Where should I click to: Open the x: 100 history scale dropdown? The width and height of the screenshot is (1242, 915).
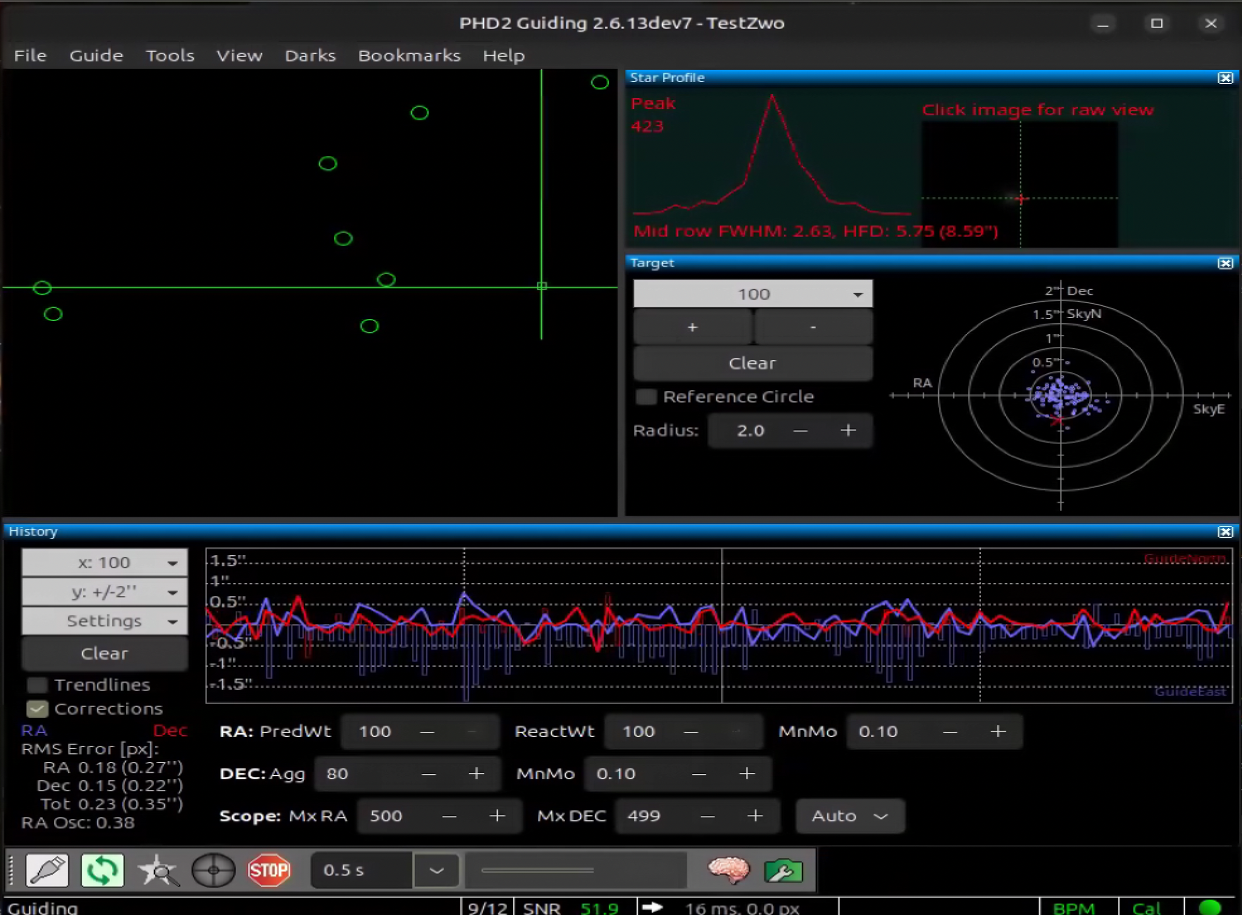coord(104,563)
